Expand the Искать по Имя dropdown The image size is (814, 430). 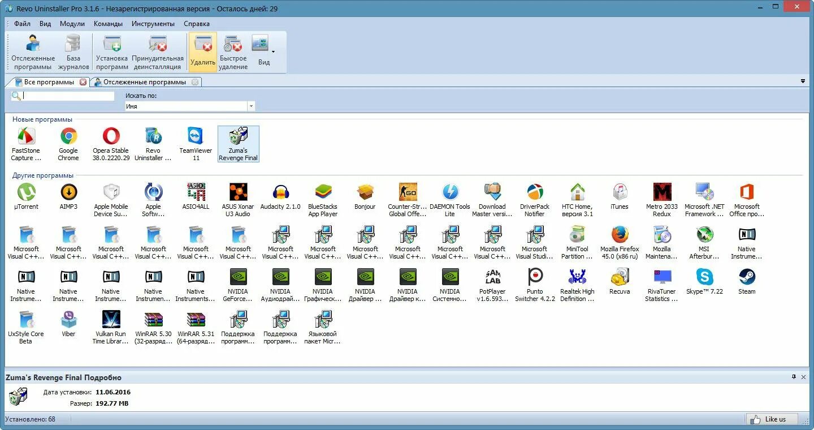pyautogui.click(x=251, y=106)
